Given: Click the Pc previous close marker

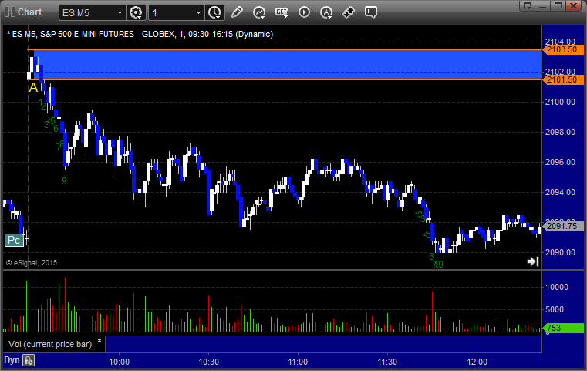Looking at the screenshot, I should point(14,240).
